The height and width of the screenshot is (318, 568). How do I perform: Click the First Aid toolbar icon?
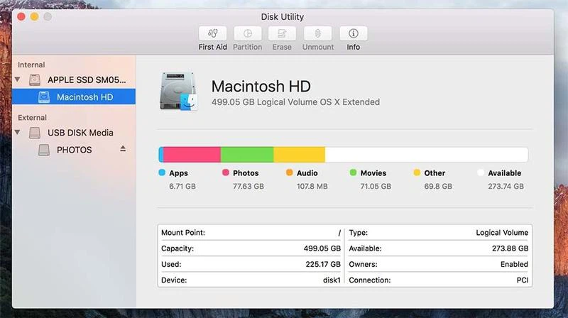[x=212, y=33]
